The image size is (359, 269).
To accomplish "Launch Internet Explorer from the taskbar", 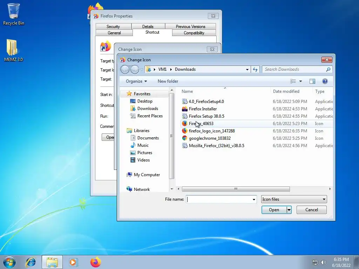I will coord(31,262).
